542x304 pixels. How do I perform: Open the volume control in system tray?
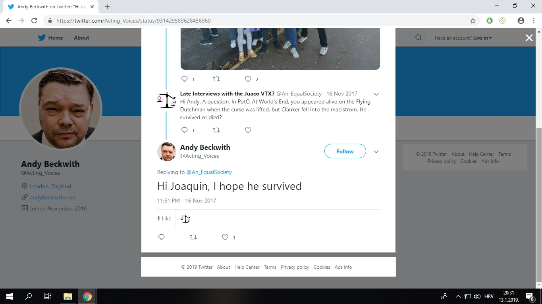477,296
